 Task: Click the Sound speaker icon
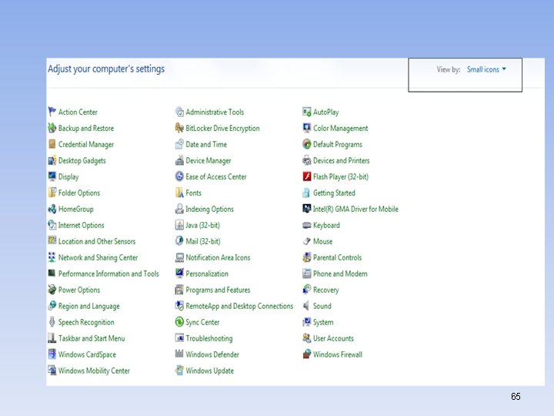(x=307, y=306)
